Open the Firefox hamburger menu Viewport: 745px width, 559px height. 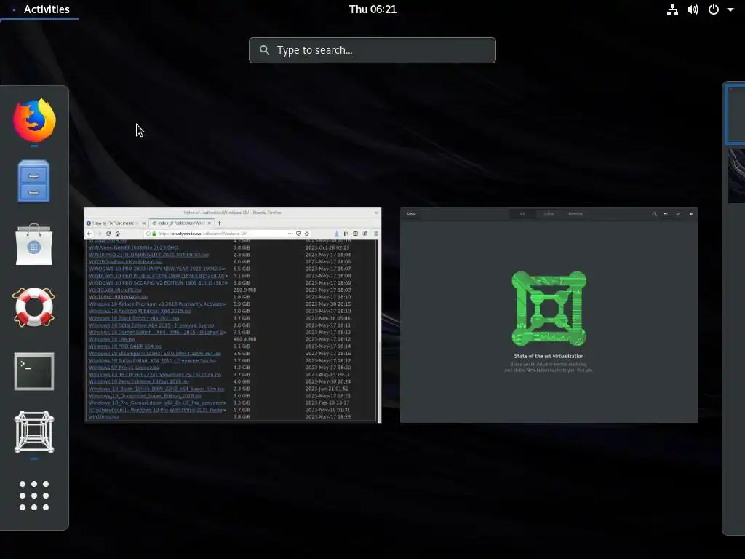tap(376, 234)
